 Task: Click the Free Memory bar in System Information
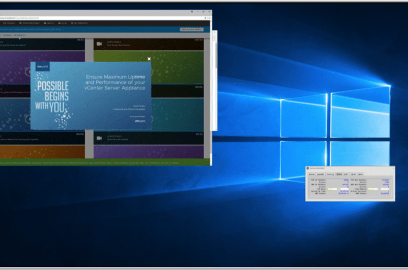click(378, 189)
